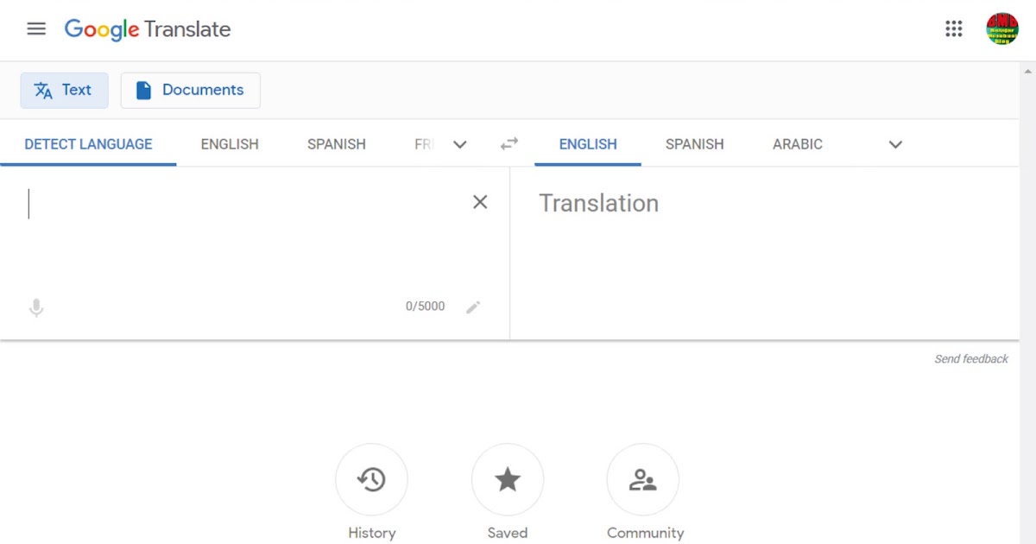Select English as the target language
This screenshot has height=544, width=1036.
click(x=588, y=144)
